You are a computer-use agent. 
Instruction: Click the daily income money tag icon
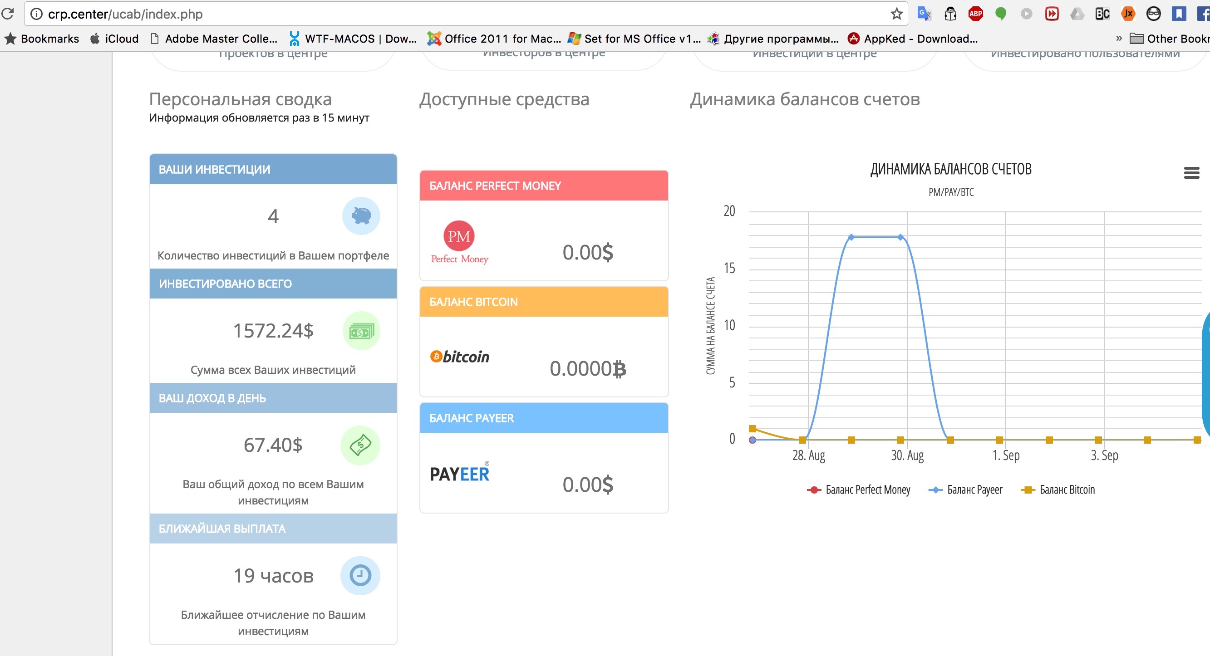point(360,445)
